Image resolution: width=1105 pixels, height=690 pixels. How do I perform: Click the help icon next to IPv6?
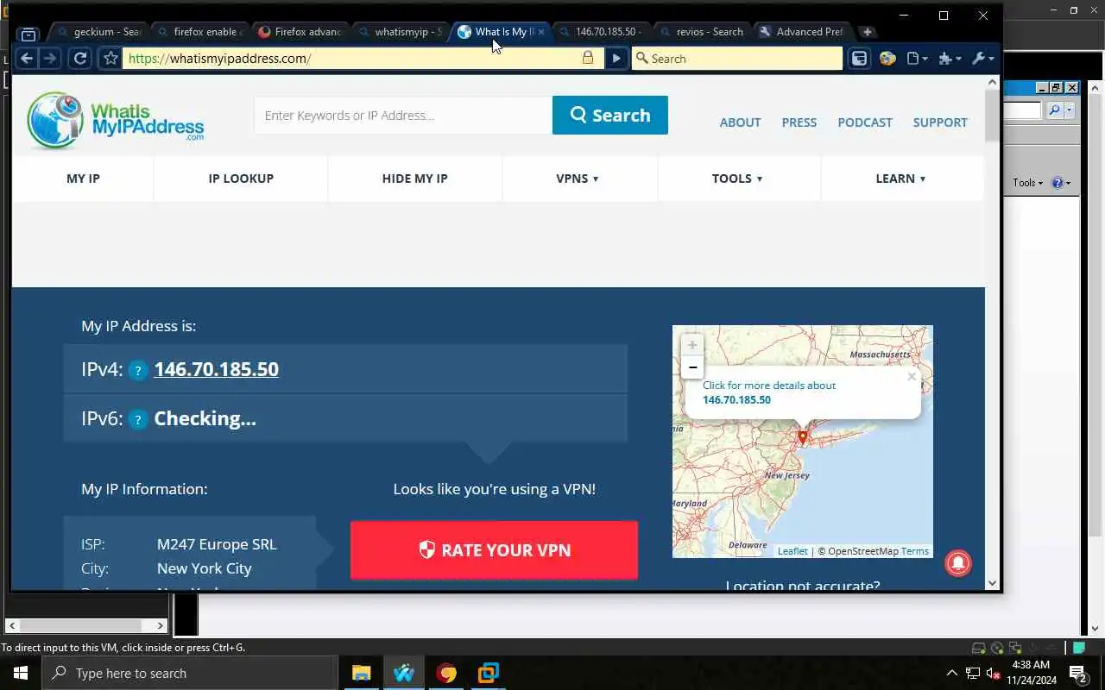pos(138,420)
